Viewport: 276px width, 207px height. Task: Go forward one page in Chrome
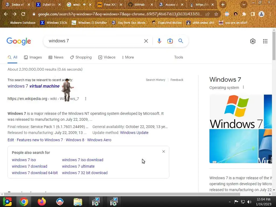pyautogui.click(x=15, y=14)
